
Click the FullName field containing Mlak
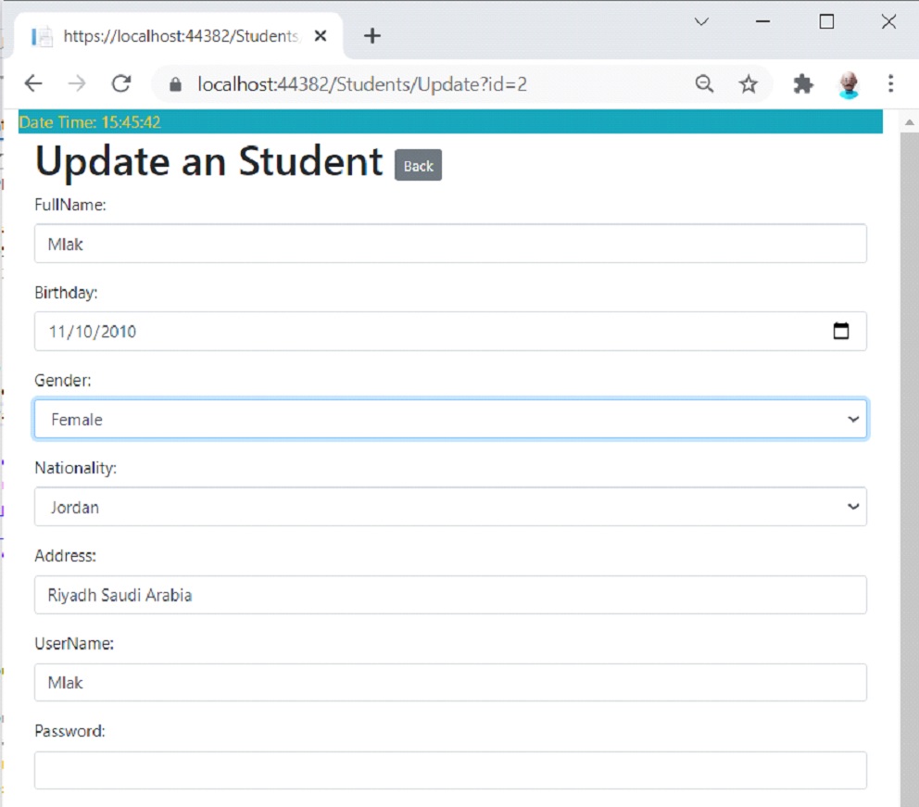pos(450,244)
